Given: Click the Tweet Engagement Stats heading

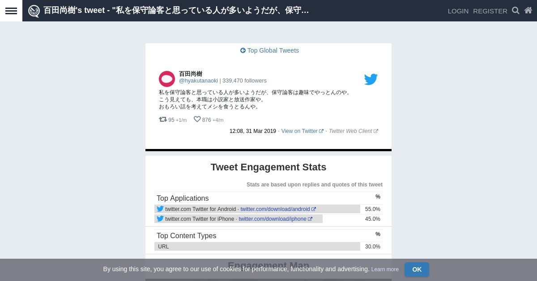Looking at the screenshot, I should tap(268, 167).
